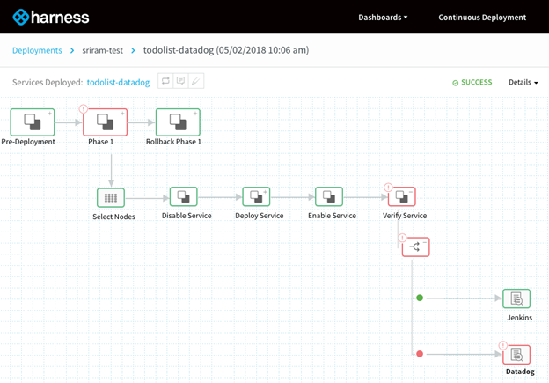Expand the Phase 1 node plus sign
The height and width of the screenshot is (383, 549).
pyautogui.click(x=122, y=114)
